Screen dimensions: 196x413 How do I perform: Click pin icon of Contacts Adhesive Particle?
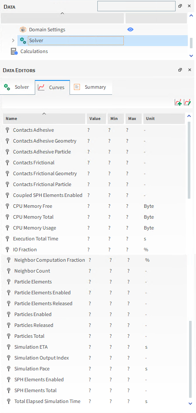coord(8,152)
